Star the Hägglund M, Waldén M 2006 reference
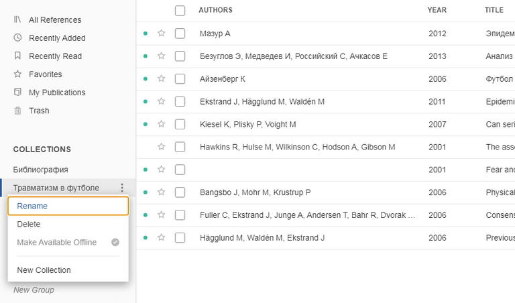 pos(161,237)
